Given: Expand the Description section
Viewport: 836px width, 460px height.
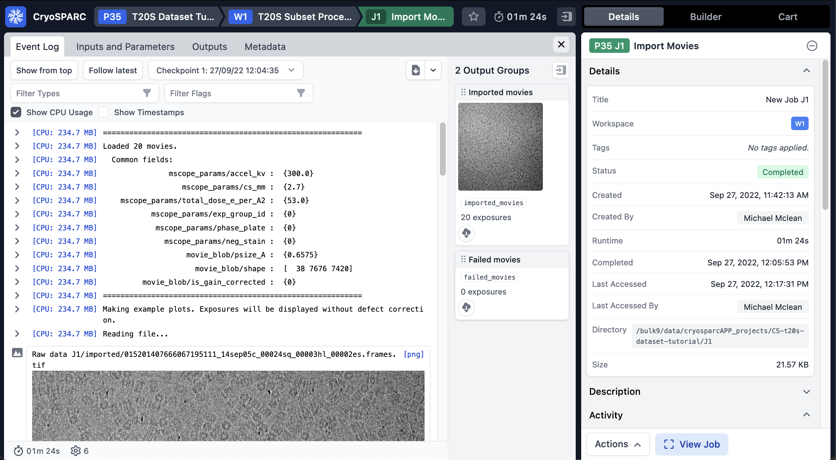Looking at the screenshot, I should click(x=806, y=391).
